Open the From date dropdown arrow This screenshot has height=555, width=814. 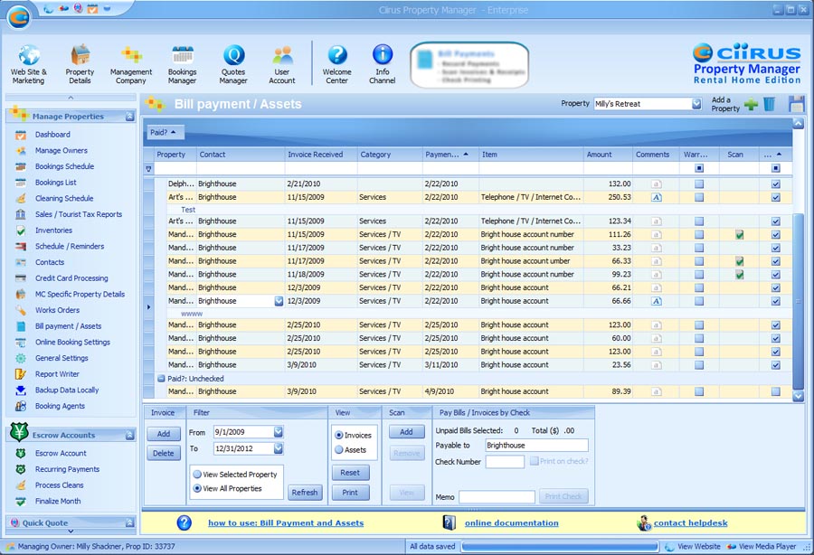(279, 431)
